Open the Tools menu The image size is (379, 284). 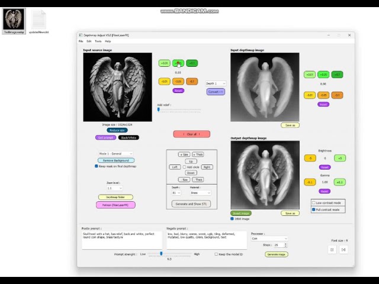pos(98,41)
